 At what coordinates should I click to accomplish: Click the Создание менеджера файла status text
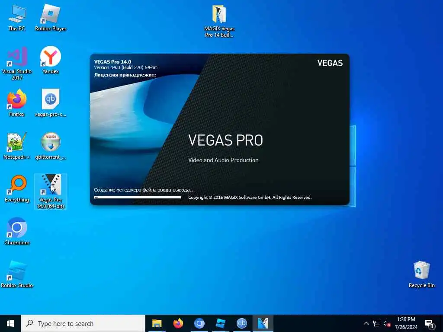pyautogui.click(x=144, y=190)
